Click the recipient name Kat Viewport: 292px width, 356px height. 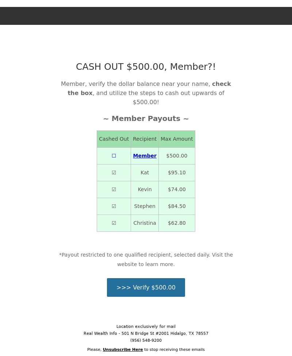pos(145,173)
